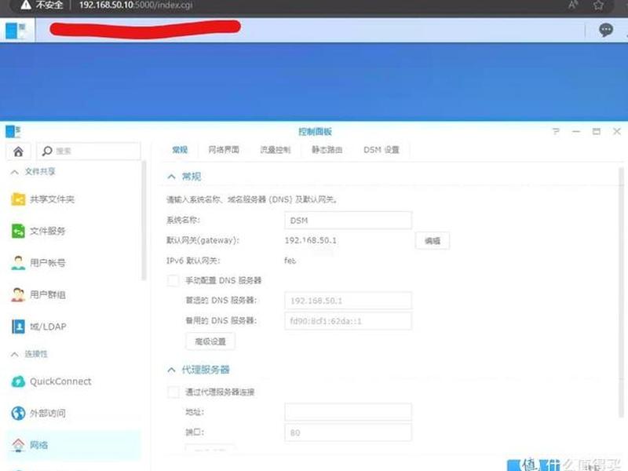Open the chat notifications icon

click(x=605, y=30)
